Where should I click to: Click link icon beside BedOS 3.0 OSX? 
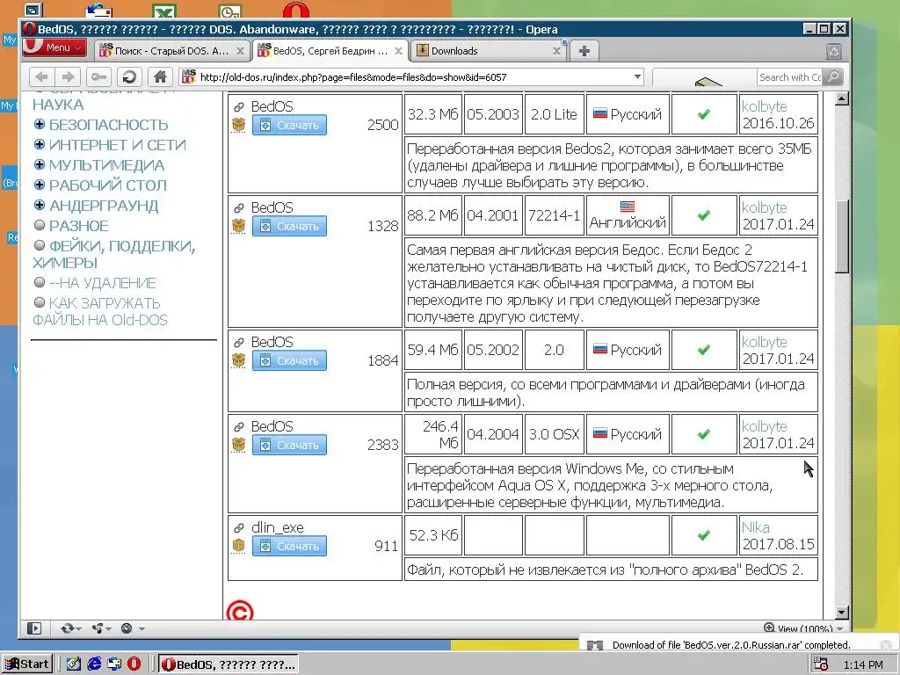click(x=239, y=427)
